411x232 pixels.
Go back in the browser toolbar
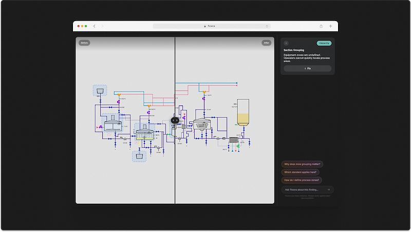(95, 26)
